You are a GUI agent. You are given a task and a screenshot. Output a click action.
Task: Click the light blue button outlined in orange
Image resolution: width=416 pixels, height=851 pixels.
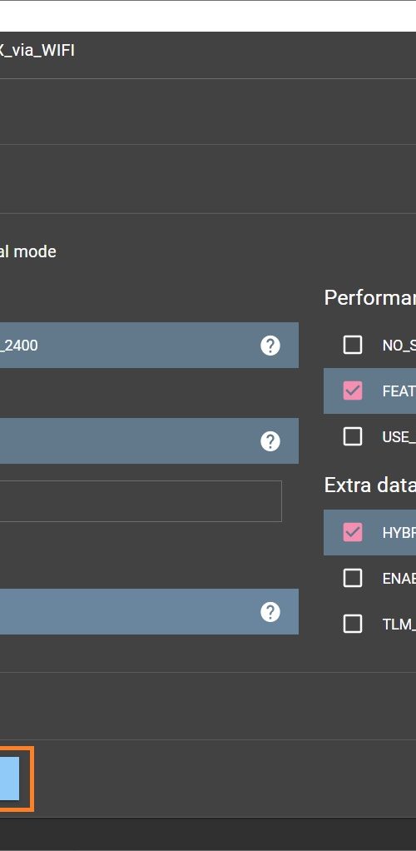10,779
